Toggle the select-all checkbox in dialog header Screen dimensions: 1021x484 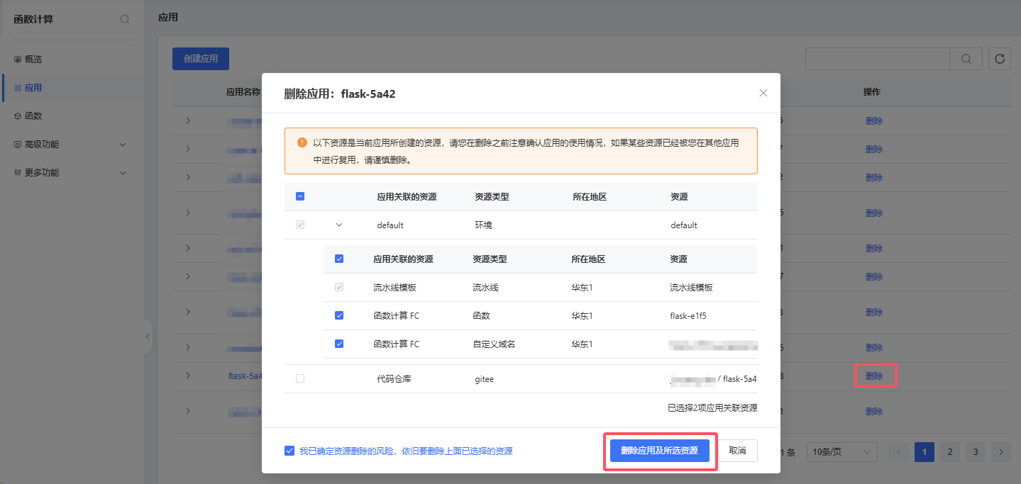tap(300, 197)
